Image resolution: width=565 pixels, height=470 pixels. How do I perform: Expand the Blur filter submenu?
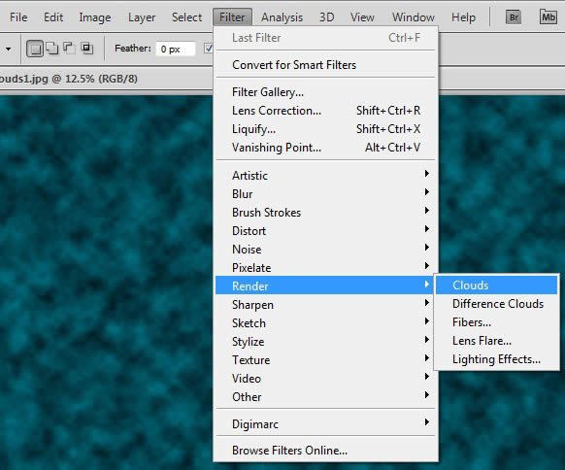tap(326, 194)
